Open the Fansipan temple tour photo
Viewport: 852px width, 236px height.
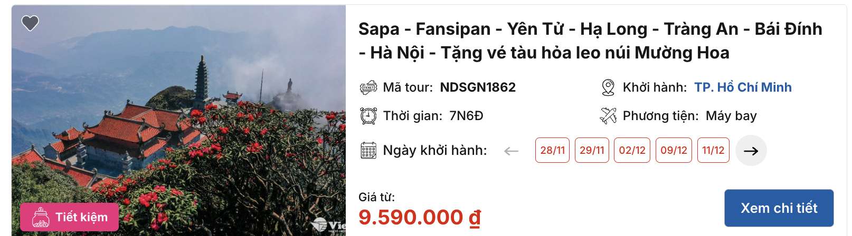pos(178,121)
